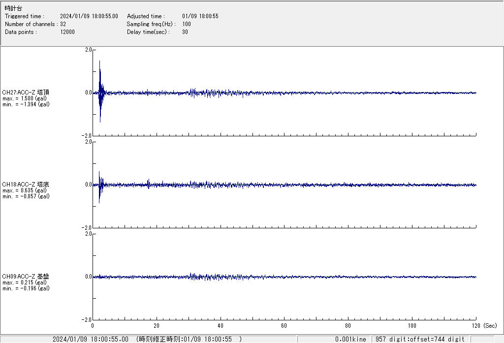Select the CH18:ACC-Z 塔底 channel label

click(26, 185)
